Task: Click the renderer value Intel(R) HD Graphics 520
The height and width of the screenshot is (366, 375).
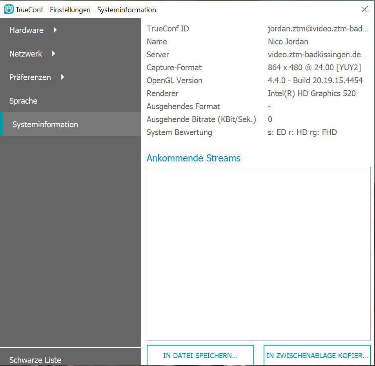Action: [311, 93]
